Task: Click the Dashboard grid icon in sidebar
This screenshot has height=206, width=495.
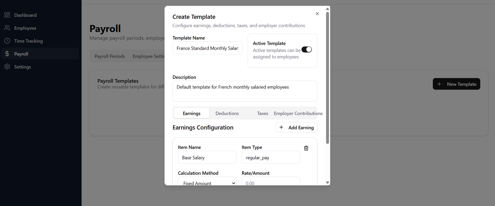Action: point(7,15)
